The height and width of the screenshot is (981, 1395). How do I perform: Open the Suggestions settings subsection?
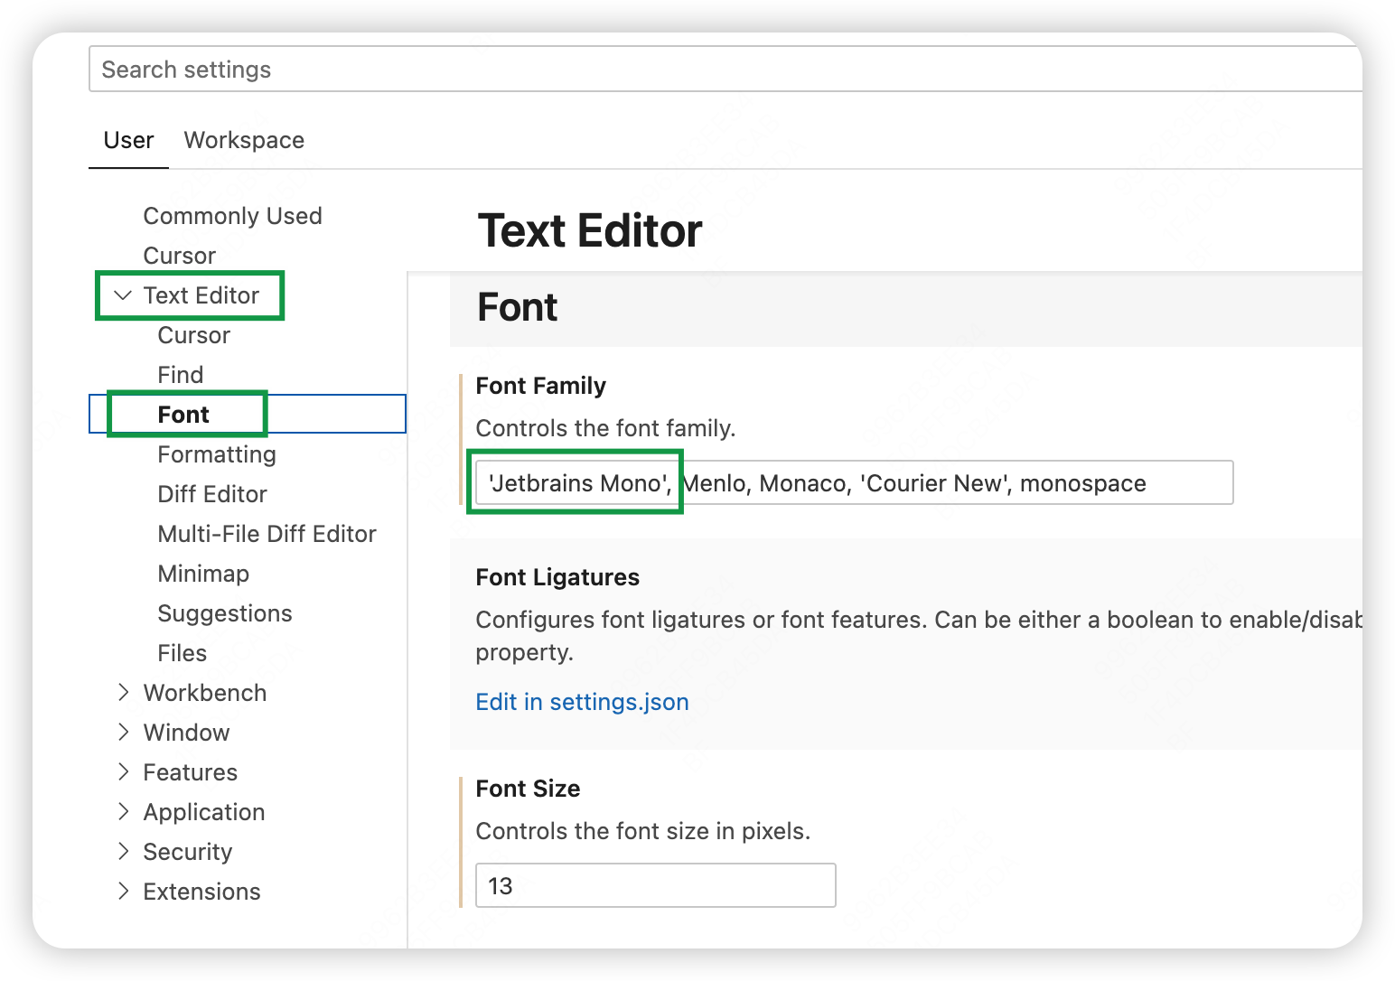(224, 613)
